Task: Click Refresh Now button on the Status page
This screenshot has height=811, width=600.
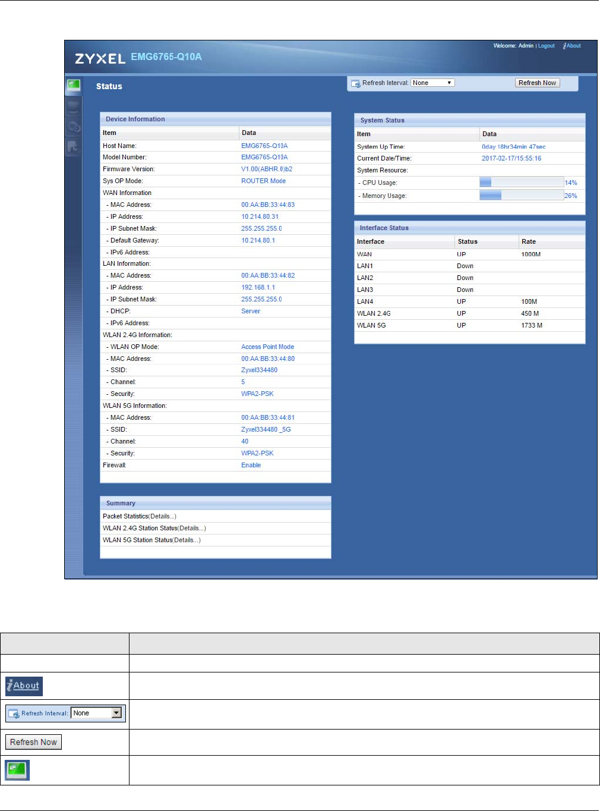Action: tap(538, 83)
